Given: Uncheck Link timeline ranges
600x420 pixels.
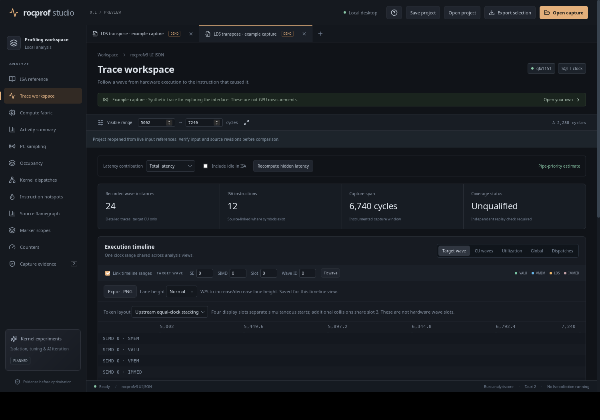Looking at the screenshot, I should [108, 273].
